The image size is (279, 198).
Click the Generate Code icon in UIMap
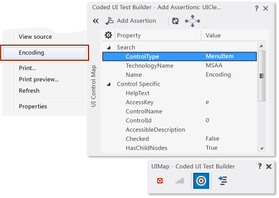click(223, 181)
